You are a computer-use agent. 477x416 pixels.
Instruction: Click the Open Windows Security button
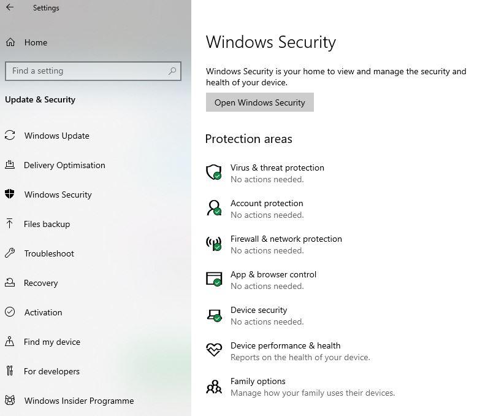[x=260, y=102]
